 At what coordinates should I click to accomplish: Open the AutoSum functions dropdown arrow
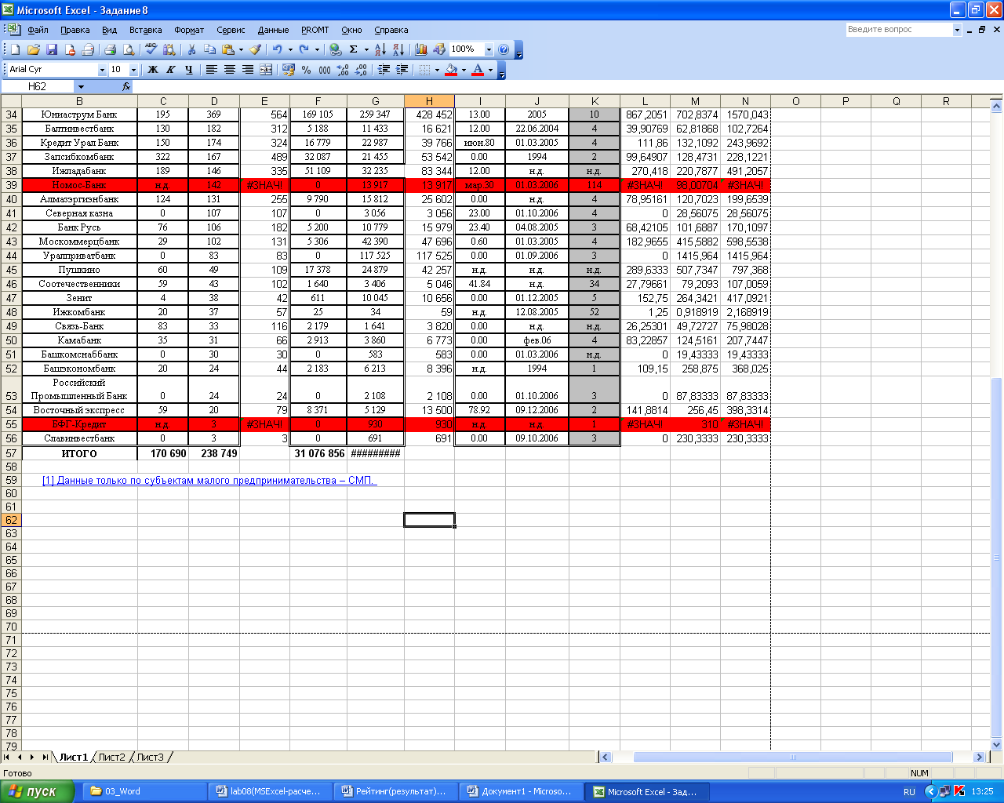366,49
